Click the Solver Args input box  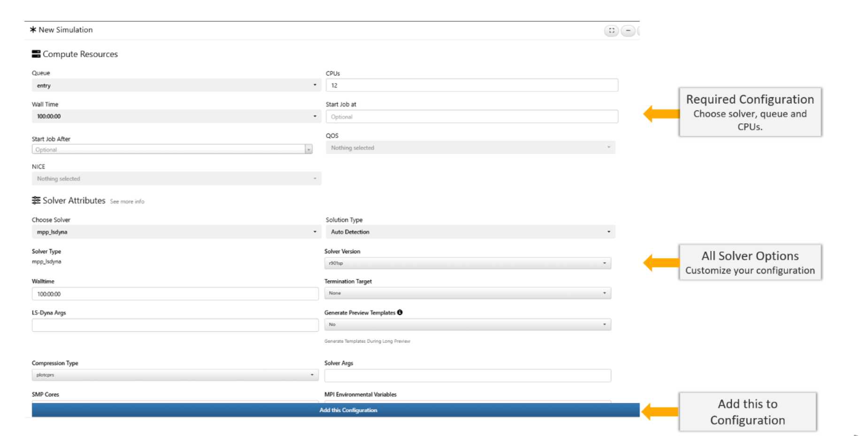tap(467, 375)
